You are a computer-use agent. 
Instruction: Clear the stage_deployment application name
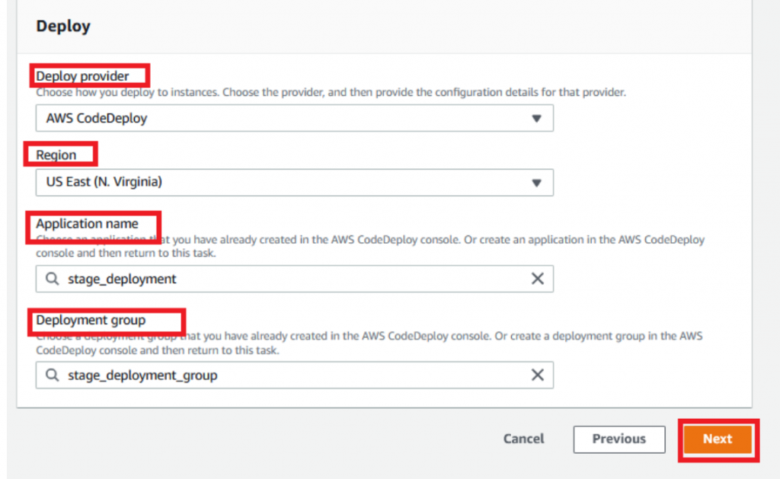pos(537,279)
